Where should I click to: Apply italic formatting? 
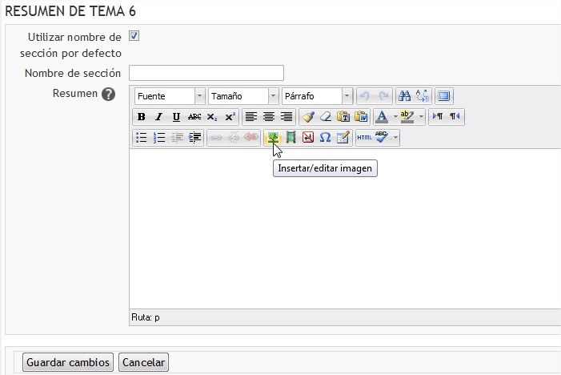[x=158, y=117]
